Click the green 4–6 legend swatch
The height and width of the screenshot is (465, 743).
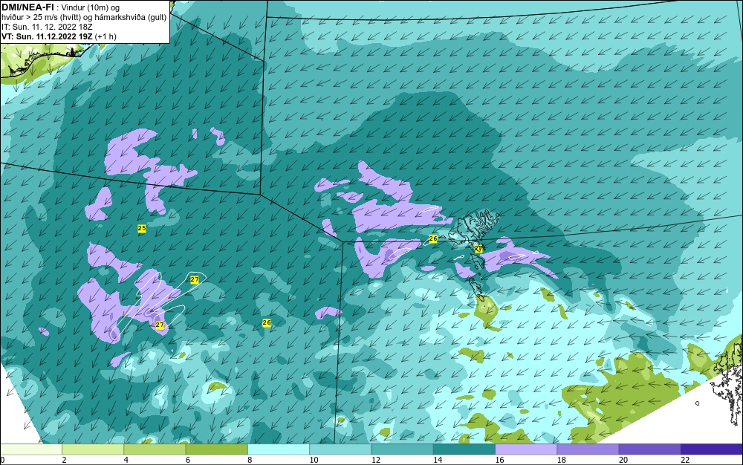pos(155,449)
